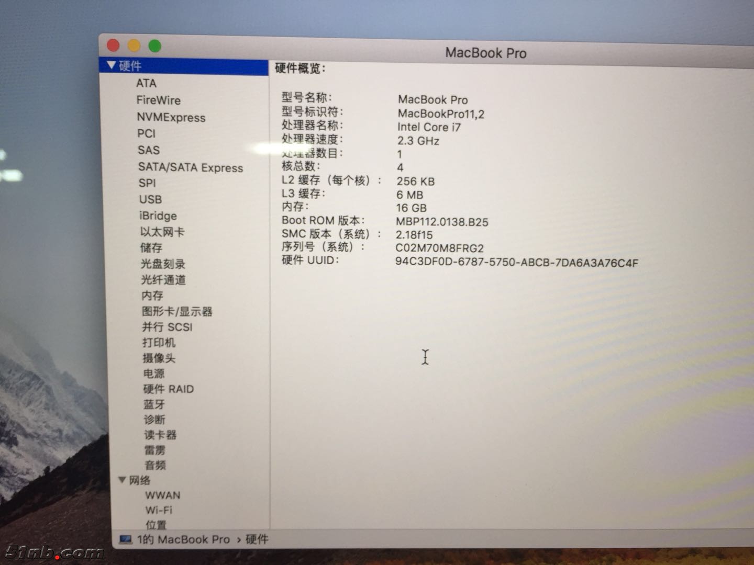
Task: Maximize window with green button
Action: pos(155,46)
